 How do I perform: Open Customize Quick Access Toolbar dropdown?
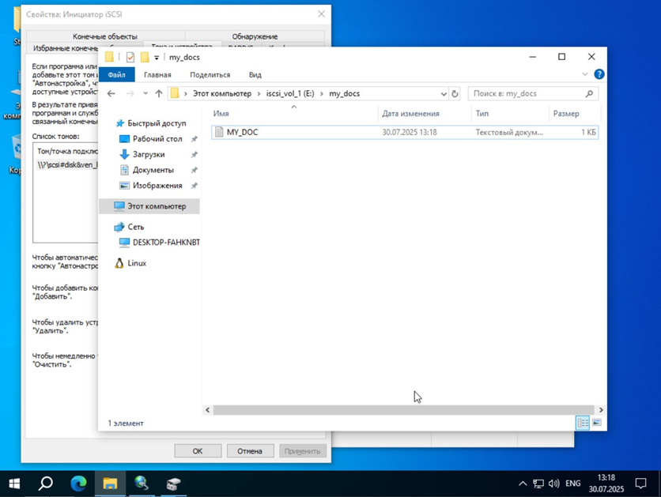point(157,57)
